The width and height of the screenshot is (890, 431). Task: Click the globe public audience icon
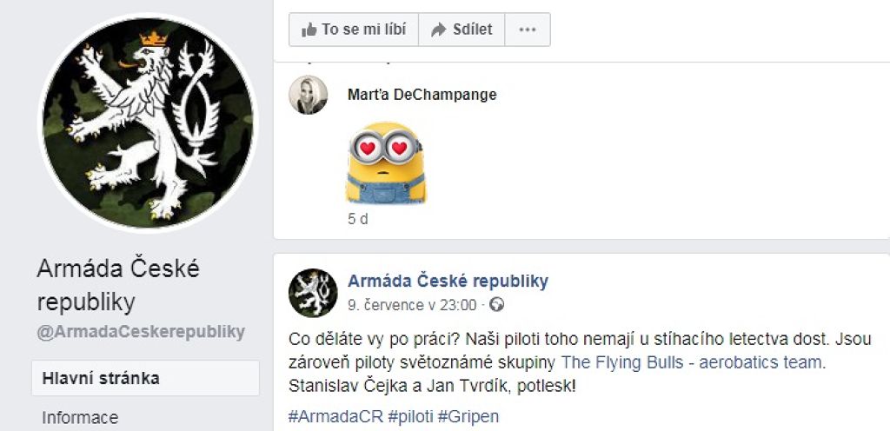[x=496, y=305]
